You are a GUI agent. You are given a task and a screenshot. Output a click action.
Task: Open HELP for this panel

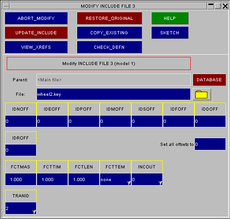(170, 18)
